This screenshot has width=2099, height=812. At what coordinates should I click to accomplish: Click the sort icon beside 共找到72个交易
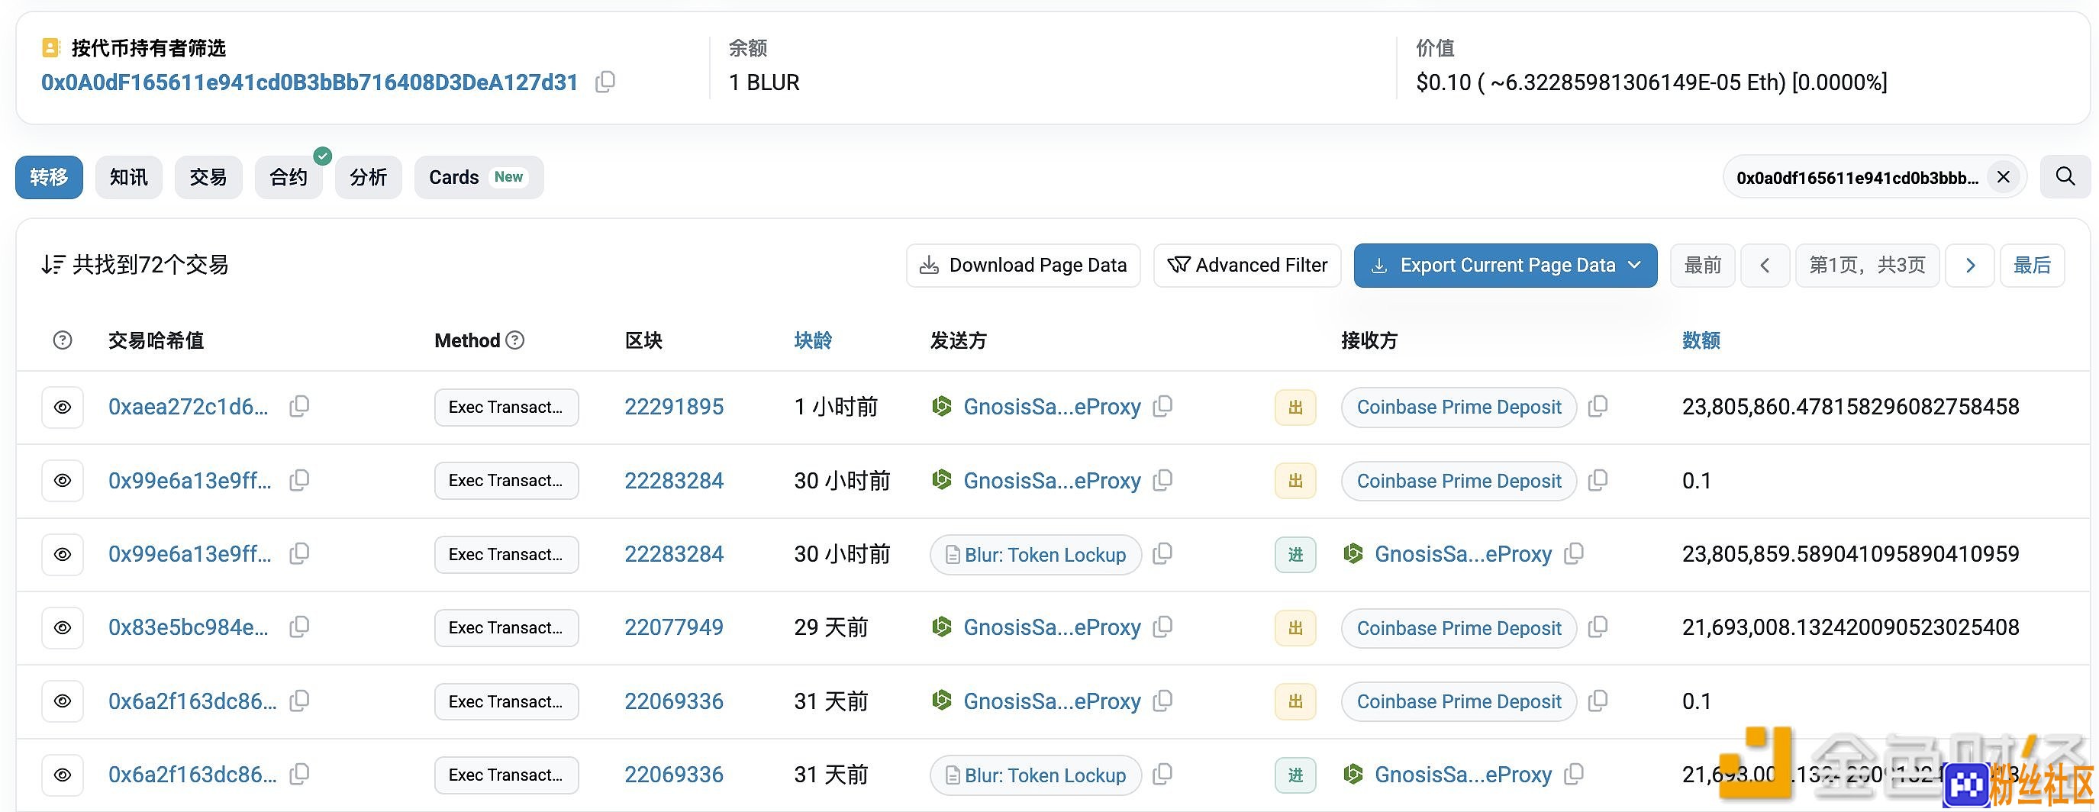tap(53, 265)
